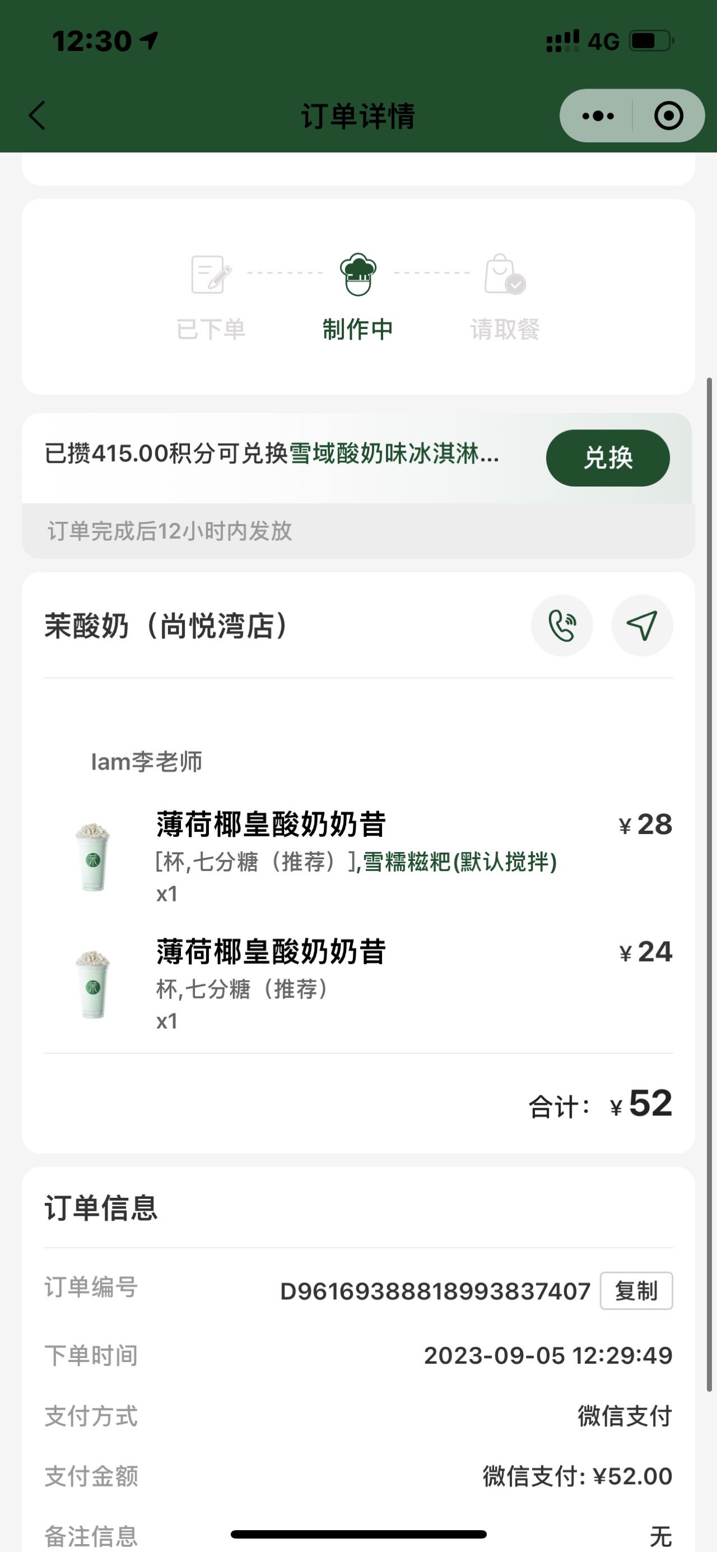Screen dimensions: 717x1552
Task: Tap the bottom home indicator bar
Action: click(358, 1534)
